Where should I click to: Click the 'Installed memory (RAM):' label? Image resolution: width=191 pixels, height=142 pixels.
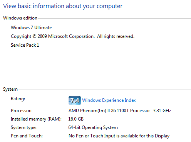point(36,119)
